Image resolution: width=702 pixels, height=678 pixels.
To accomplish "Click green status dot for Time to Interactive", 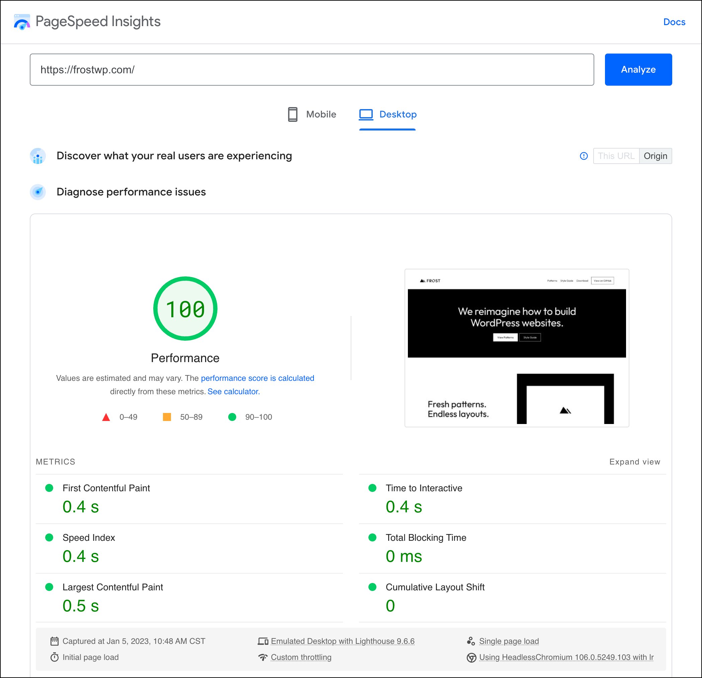I will pos(372,488).
